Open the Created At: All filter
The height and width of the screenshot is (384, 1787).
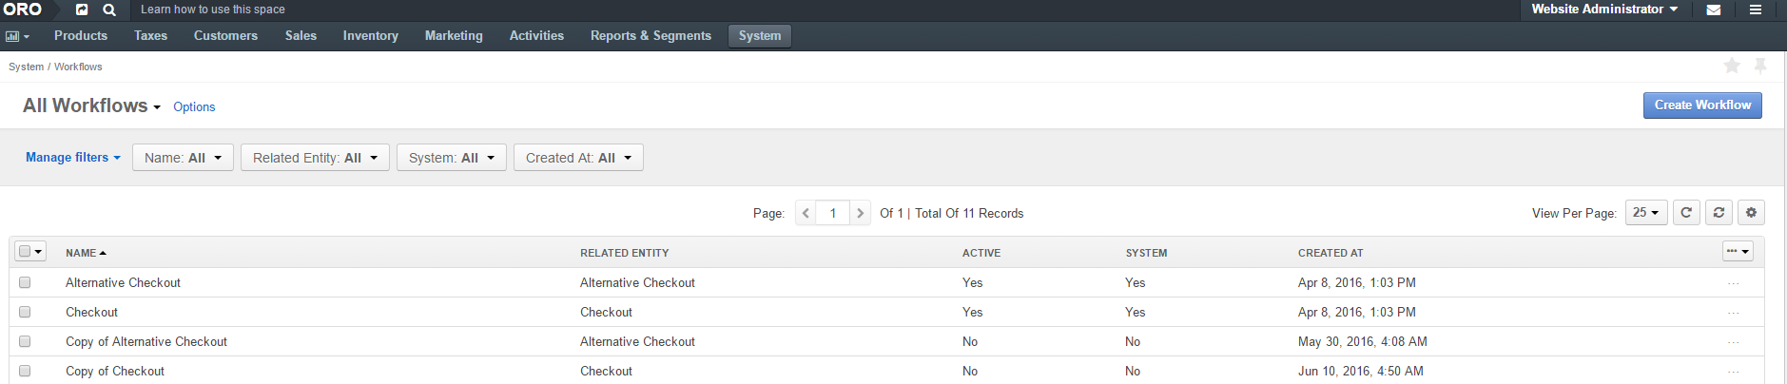point(578,158)
